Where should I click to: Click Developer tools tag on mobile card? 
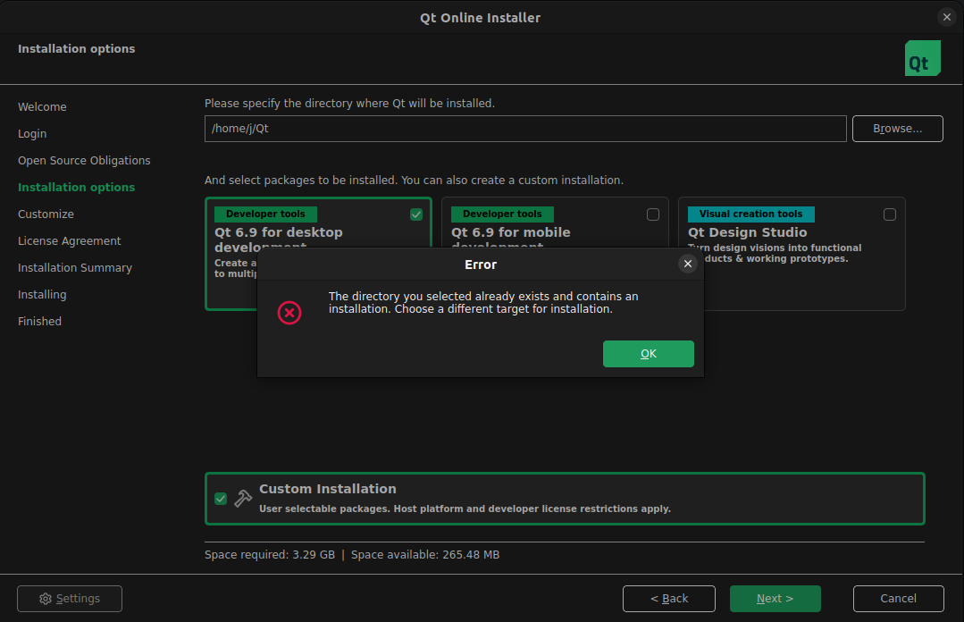click(x=502, y=214)
